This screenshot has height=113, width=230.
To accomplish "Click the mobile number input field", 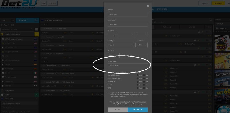I will tap(134, 55).
